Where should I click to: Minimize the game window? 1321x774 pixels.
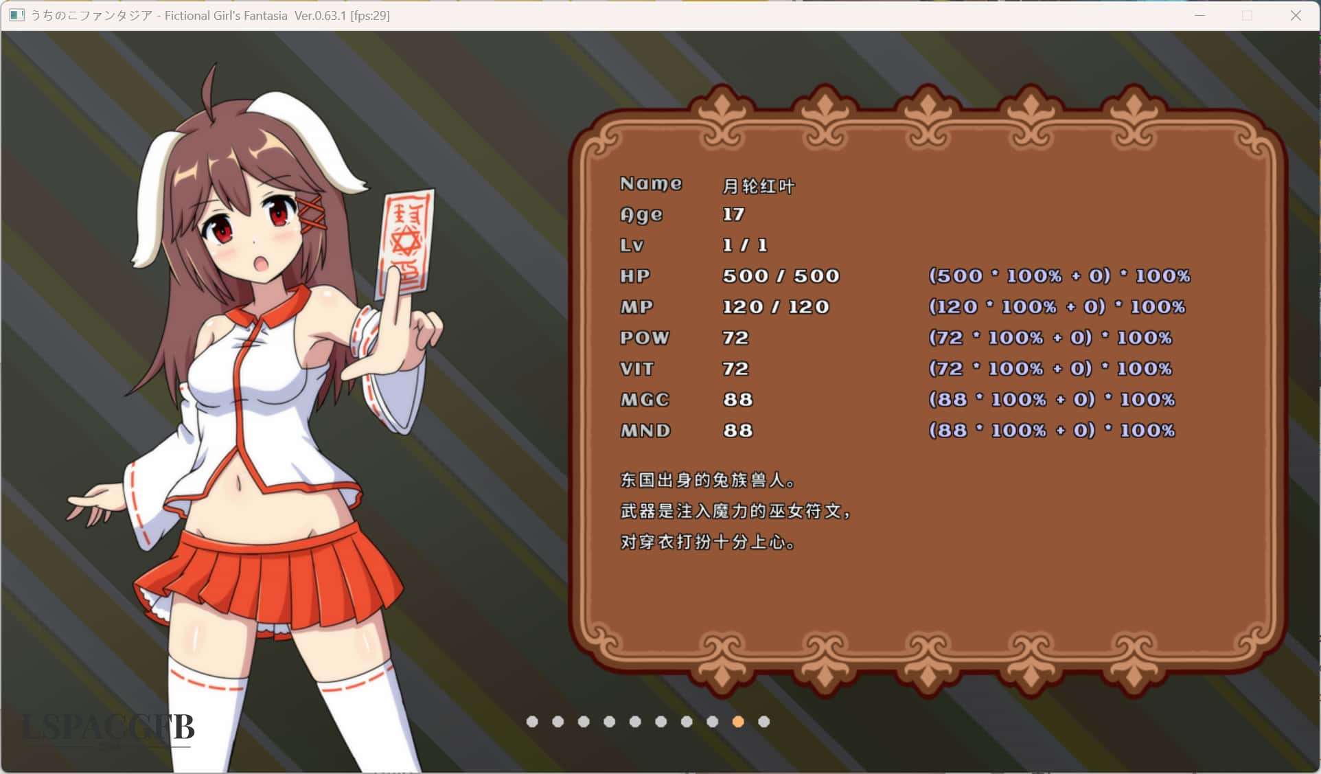pyautogui.click(x=1199, y=15)
